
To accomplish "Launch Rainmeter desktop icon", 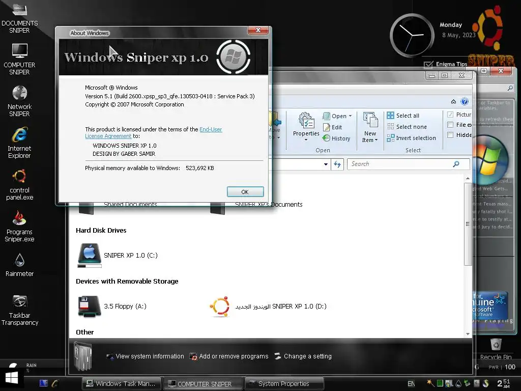I will pyautogui.click(x=20, y=265).
